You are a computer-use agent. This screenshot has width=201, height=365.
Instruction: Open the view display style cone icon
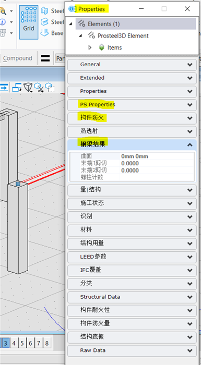coord(28,87)
